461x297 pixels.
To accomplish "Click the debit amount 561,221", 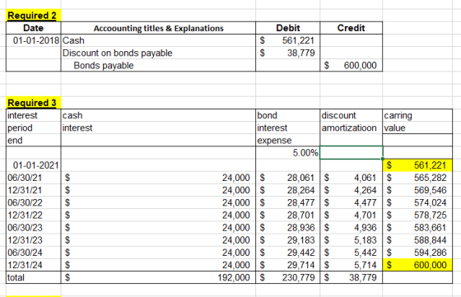I will (288, 40).
